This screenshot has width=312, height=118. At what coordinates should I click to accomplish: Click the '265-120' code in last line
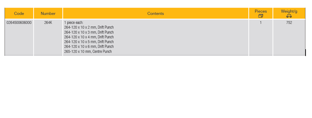point(70,51)
